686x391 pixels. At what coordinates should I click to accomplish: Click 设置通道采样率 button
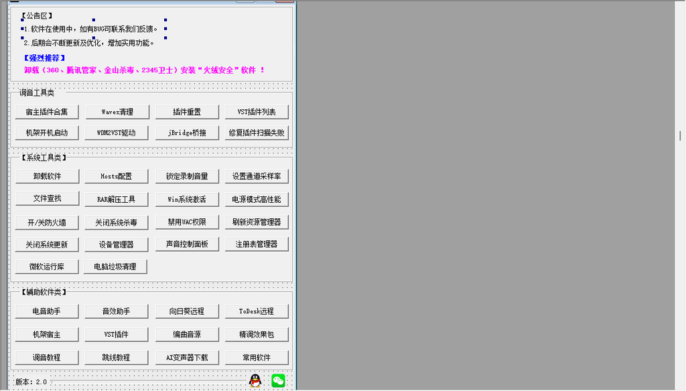[x=257, y=176]
